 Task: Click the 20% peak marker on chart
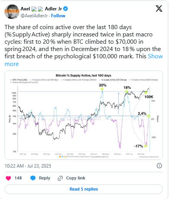(102, 89)
